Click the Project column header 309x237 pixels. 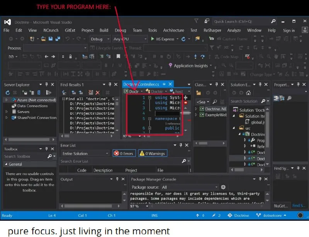point(131,170)
